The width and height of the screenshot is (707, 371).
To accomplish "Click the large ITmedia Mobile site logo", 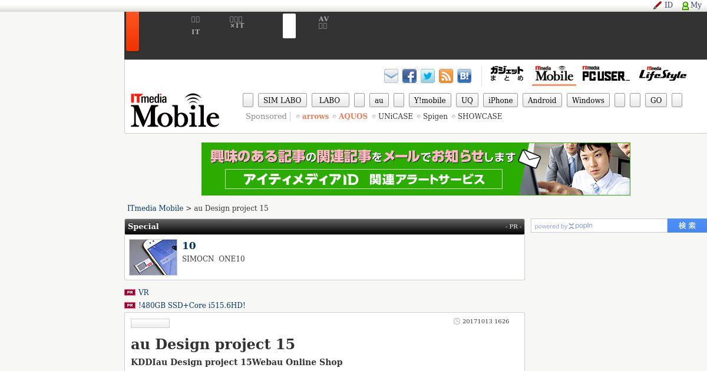I will coord(175,110).
